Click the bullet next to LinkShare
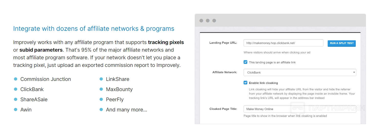The height and width of the screenshot is (131, 378). click(101, 79)
